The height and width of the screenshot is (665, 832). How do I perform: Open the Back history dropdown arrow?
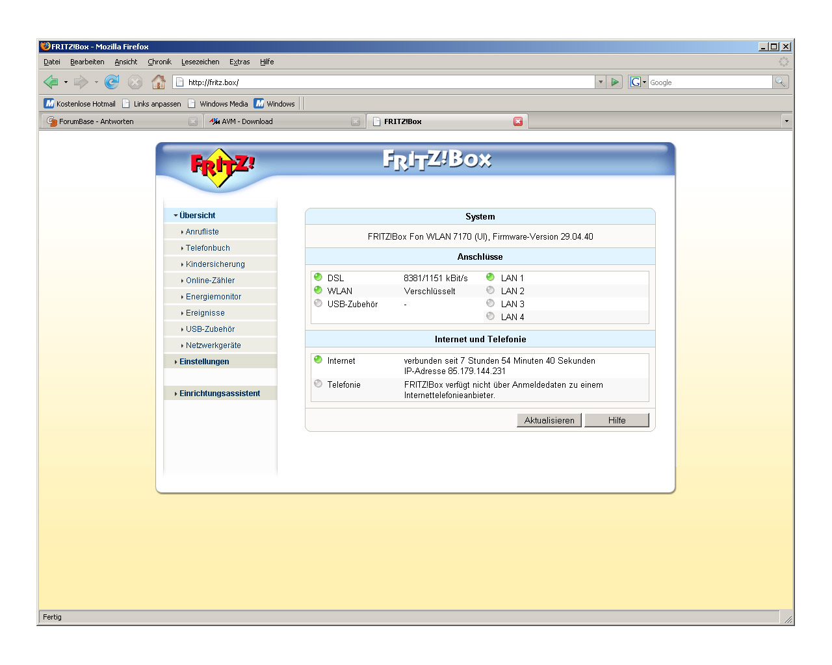pos(66,82)
